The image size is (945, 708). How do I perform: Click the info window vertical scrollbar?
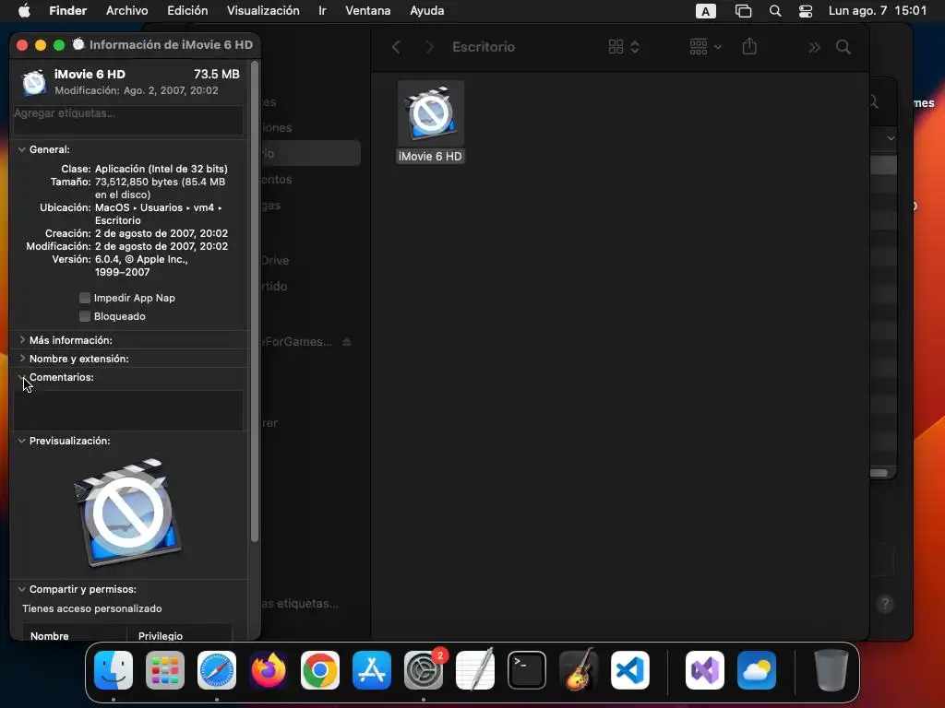coord(255,301)
